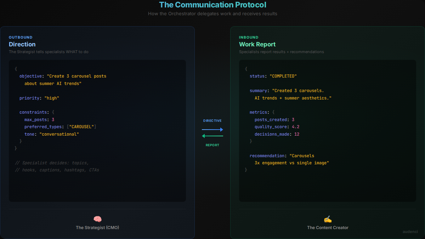Click the quality_score value 4.2

[296, 127]
